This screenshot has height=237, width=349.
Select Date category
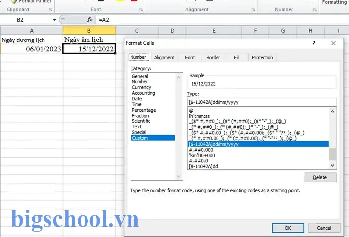click(x=153, y=98)
